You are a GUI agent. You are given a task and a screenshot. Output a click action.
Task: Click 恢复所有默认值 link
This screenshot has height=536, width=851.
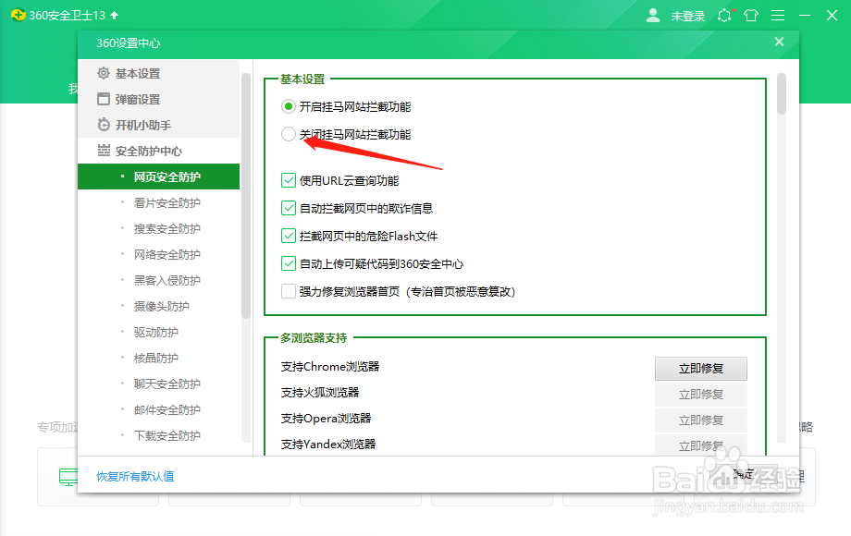[x=135, y=476]
